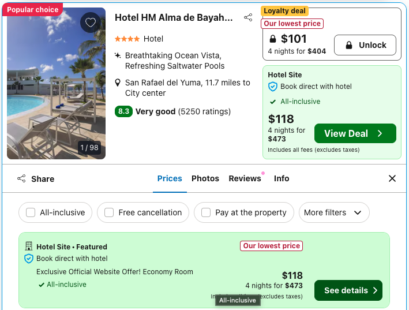409x310 pixels.
Task: Check the Pay at the property filter
Action: [x=206, y=212]
